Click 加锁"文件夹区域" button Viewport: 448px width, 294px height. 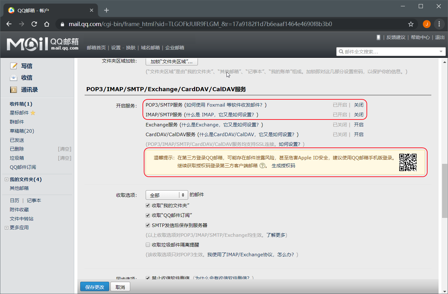point(172,61)
